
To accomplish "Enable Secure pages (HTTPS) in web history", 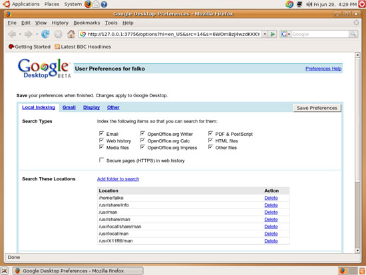I will point(101,160).
